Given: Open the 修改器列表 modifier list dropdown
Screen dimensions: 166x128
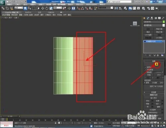Looking at the screenshot, I should tap(154, 25).
